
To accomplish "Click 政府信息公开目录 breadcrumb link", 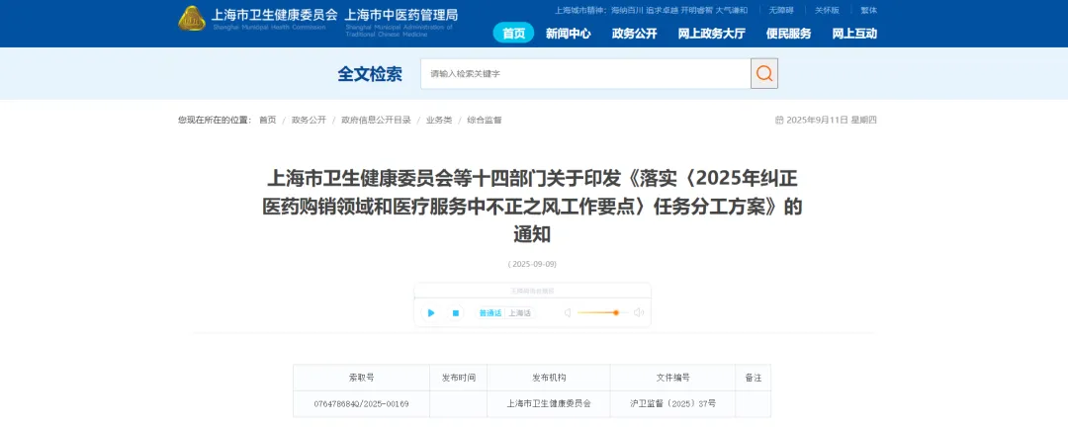I will point(376,120).
